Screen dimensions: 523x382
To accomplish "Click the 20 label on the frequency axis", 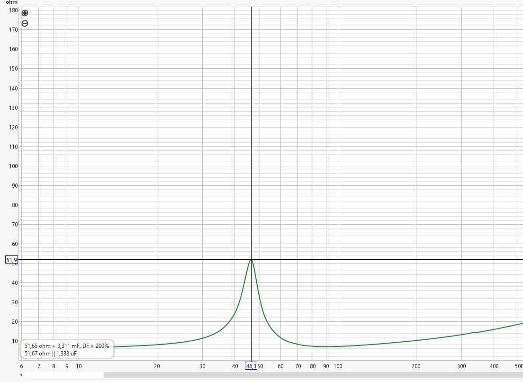I will click(x=157, y=366).
